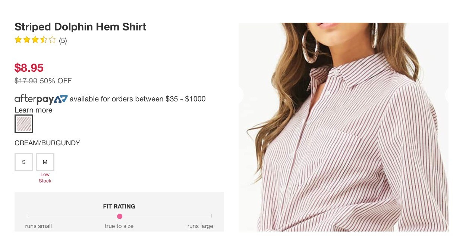Viewport: 463px width, 249px height.
Task: Click the Afterpay logo
Action: click(x=41, y=99)
